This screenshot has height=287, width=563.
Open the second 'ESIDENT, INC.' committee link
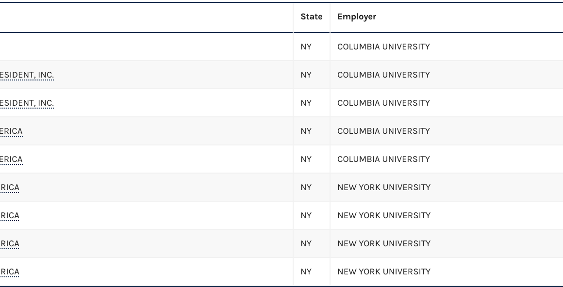27,103
